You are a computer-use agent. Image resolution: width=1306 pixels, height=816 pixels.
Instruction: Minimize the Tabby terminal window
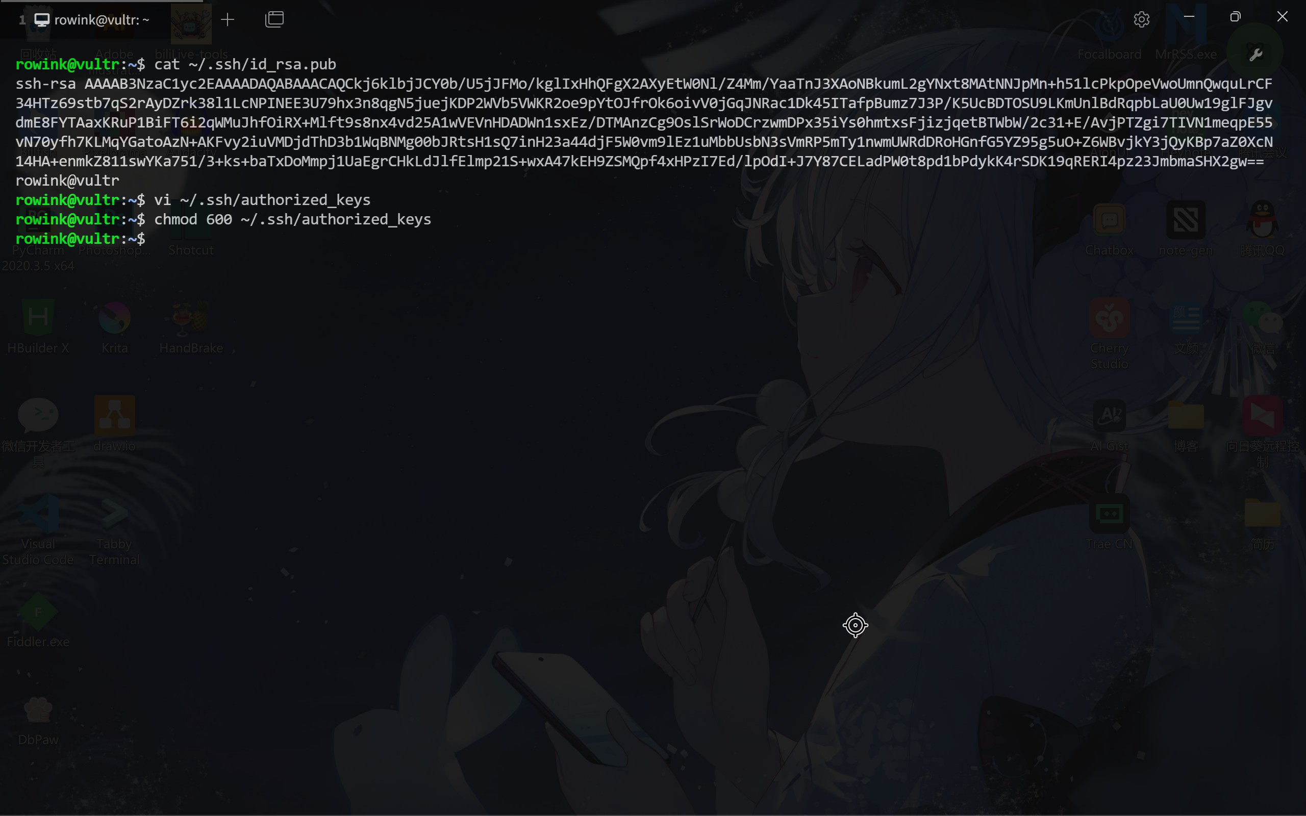[x=1189, y=17]
